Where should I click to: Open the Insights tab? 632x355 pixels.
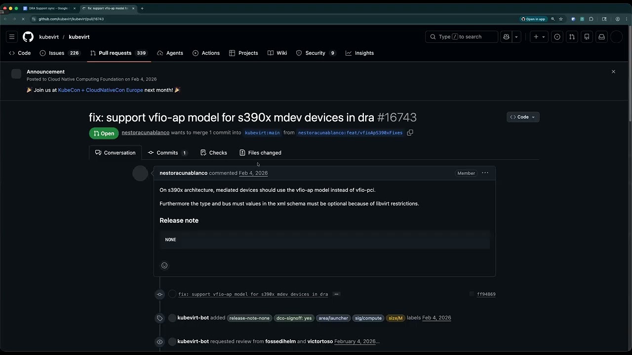(359, 53)
